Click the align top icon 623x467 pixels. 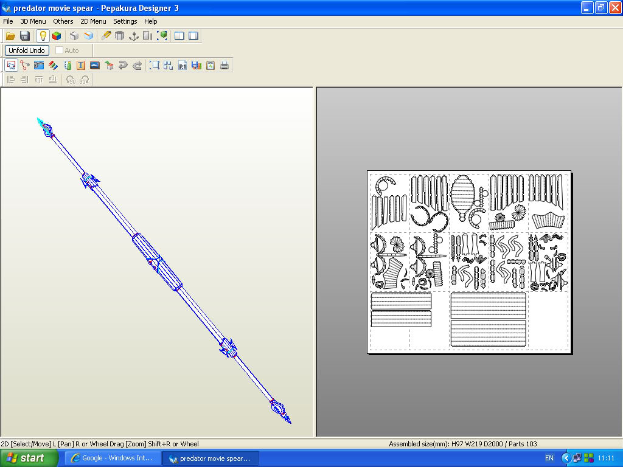pyautogui.click(x=38, y=80)
